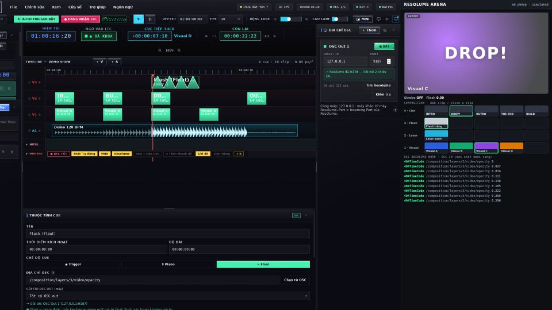
Task: Step back one frame with -1
Action: coord(214,36)
